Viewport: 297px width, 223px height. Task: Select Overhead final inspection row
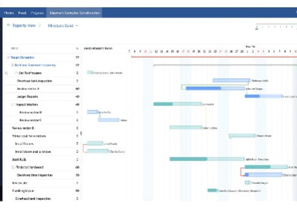coord(42,175)
